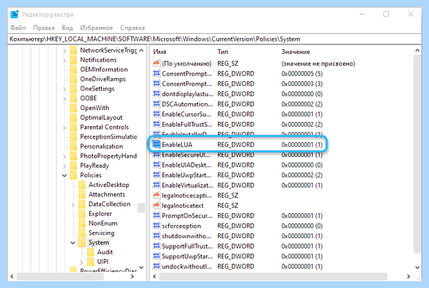Open the Избранное menu
Image resolution: width=429 pixels, height=288 pixels.
pyautogui.click(x=96, y=28)
